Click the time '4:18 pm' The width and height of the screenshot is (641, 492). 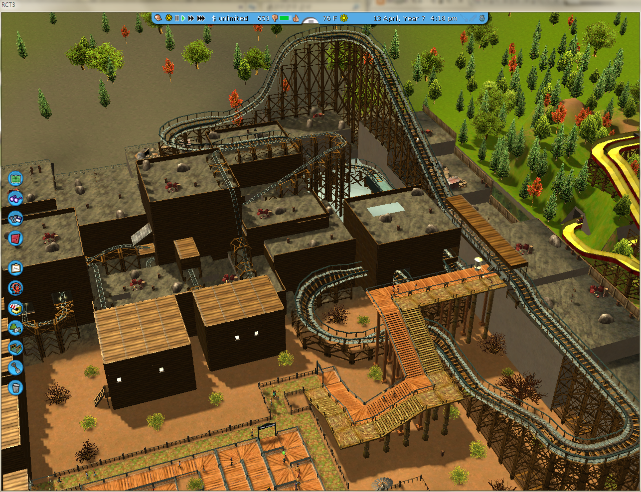[x=443, y=18]
